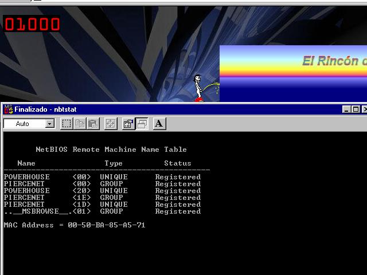Click POWERHOUSE <20> UNIQUE row
Screen dimensions: 367x275
tap(102, 191)
